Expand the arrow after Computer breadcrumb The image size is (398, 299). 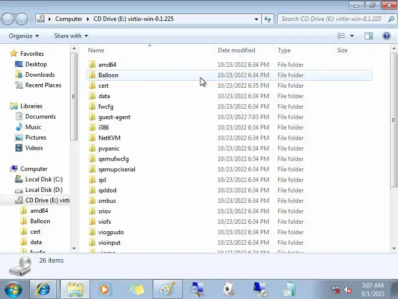(x=88, y=19)
